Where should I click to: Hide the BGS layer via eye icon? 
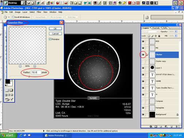[x=143, y=41]
